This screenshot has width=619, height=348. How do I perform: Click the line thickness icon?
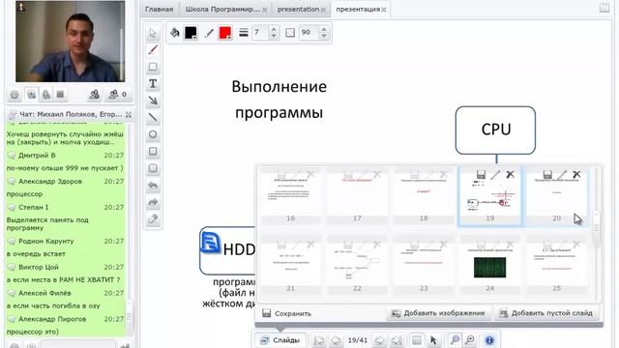tap(244, 33)
